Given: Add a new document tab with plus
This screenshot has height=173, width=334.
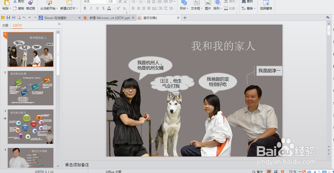Looking at the screenshot, I should [185, 18].
